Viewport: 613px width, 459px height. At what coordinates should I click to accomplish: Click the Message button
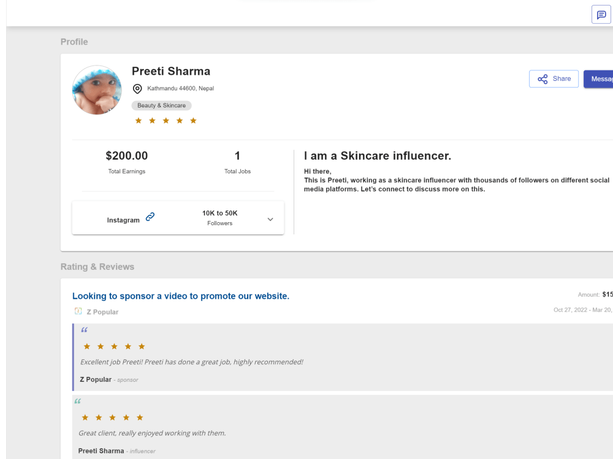click(x=598, y=79)
